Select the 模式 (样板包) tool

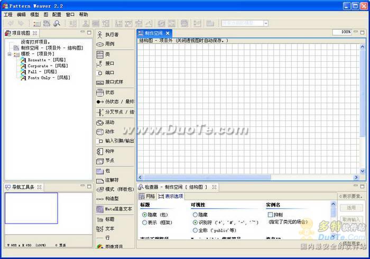(115, 189)
